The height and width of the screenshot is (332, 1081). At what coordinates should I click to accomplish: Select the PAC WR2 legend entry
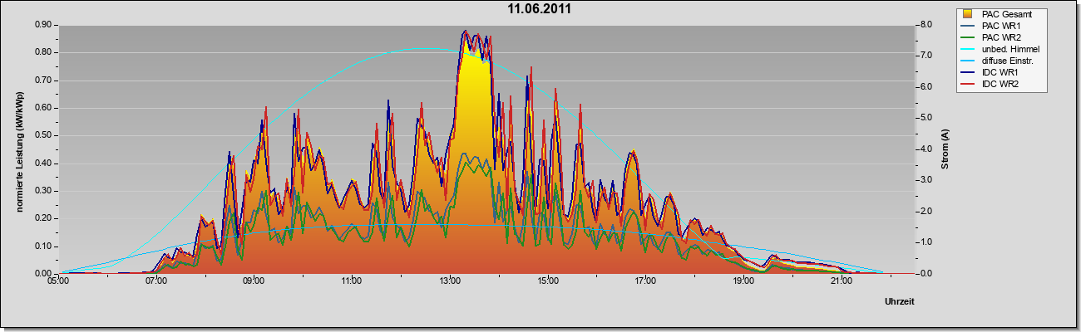coord(1000,38)
